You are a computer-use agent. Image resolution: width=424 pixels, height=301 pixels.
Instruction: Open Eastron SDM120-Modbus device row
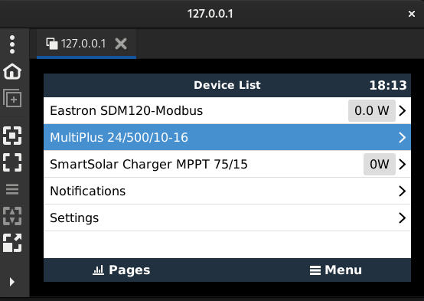[227, 111]
